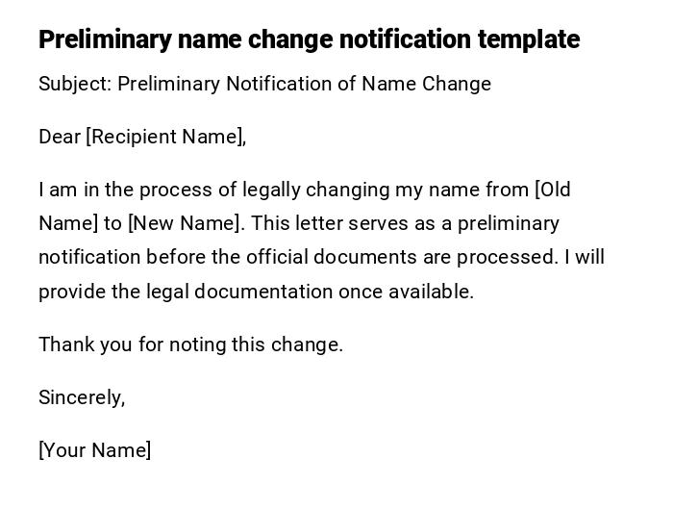Select the [Recipient Name] placeholder
This screenshot has width=673, height=510.
(165, 137)
